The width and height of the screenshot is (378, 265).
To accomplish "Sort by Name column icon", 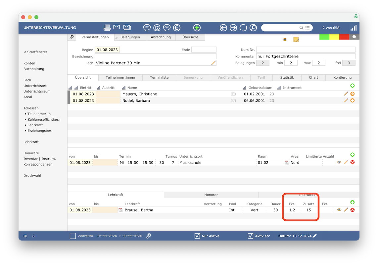I will tap(124, 88).
